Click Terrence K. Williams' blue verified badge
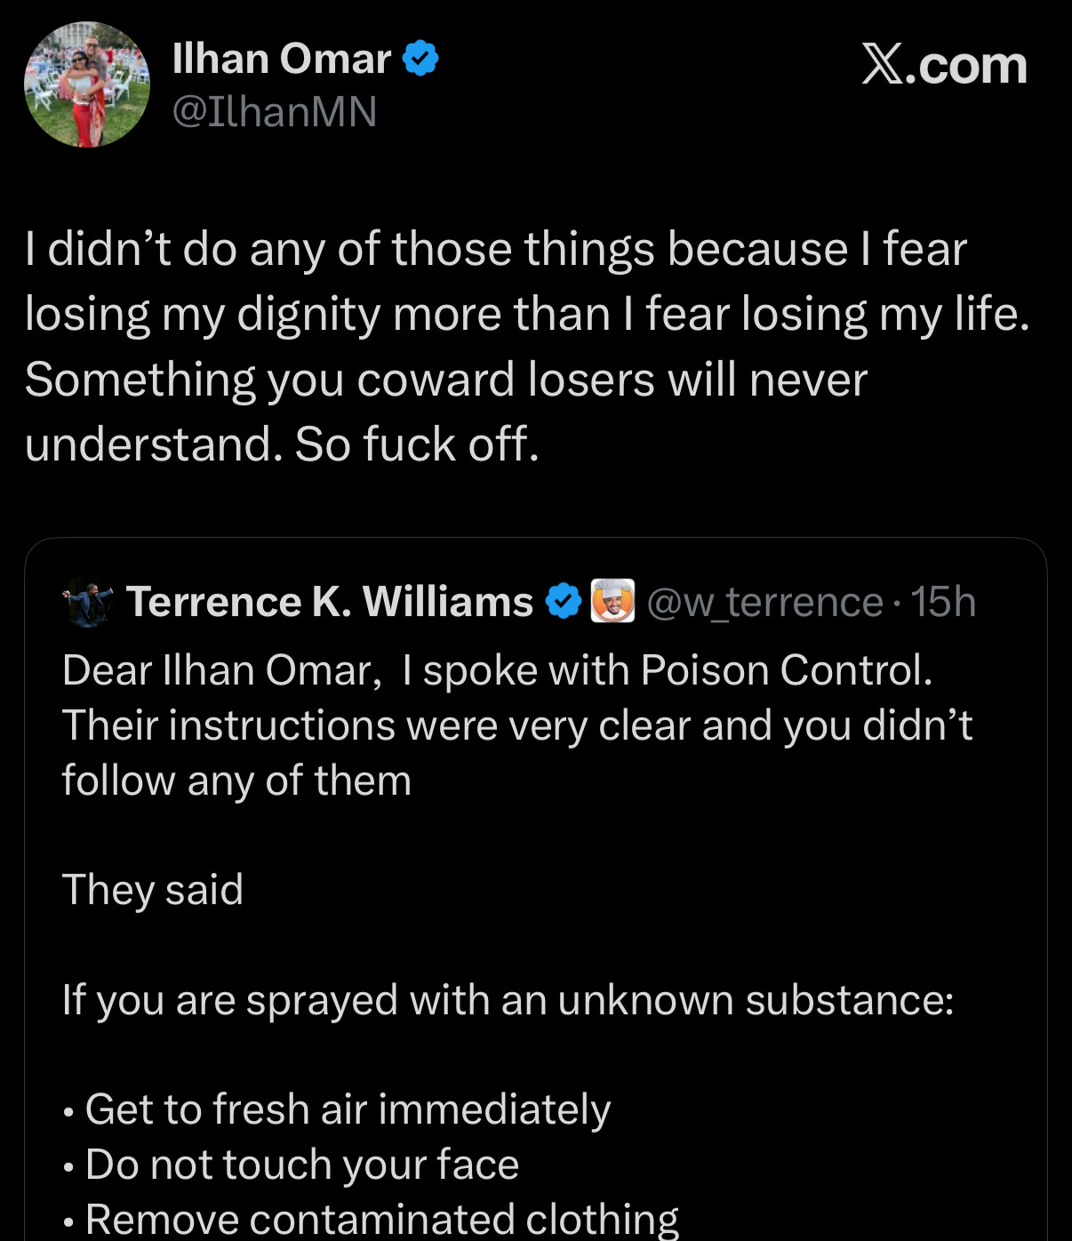Screen dimensions: 1072x1241 point(563,602)
